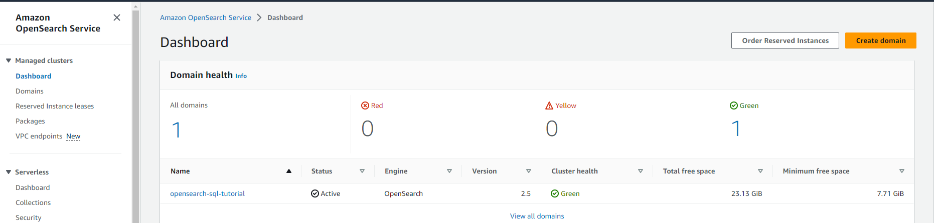The image size is (934, 223).
Task: Click the sidebar vertical scrollbar
Action: (135, 116)
